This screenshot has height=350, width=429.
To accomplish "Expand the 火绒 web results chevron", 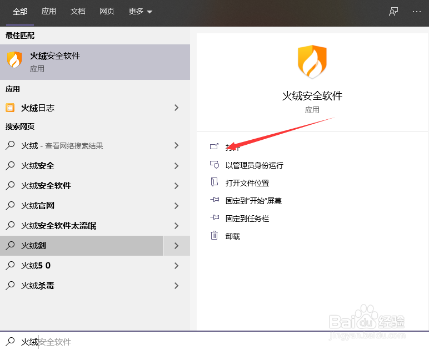I will pyautogui.click(x=177, y=145).
